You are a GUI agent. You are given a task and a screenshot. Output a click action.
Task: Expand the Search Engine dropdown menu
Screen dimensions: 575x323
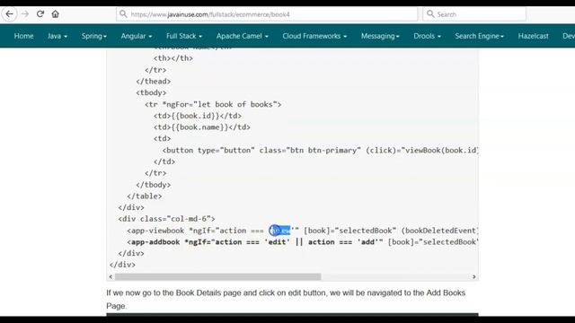[480, 36]
